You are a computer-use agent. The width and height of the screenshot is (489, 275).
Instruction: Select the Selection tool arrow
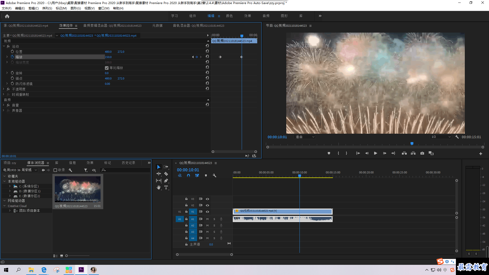click(159, 167)
